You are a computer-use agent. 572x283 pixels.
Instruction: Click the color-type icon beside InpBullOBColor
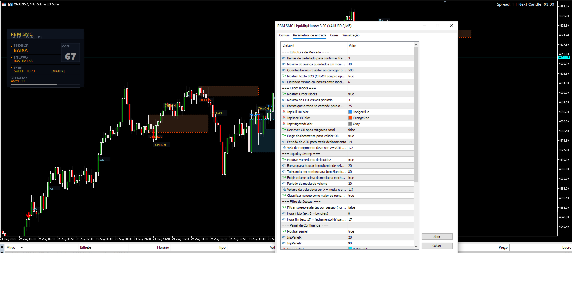(284, 112)
